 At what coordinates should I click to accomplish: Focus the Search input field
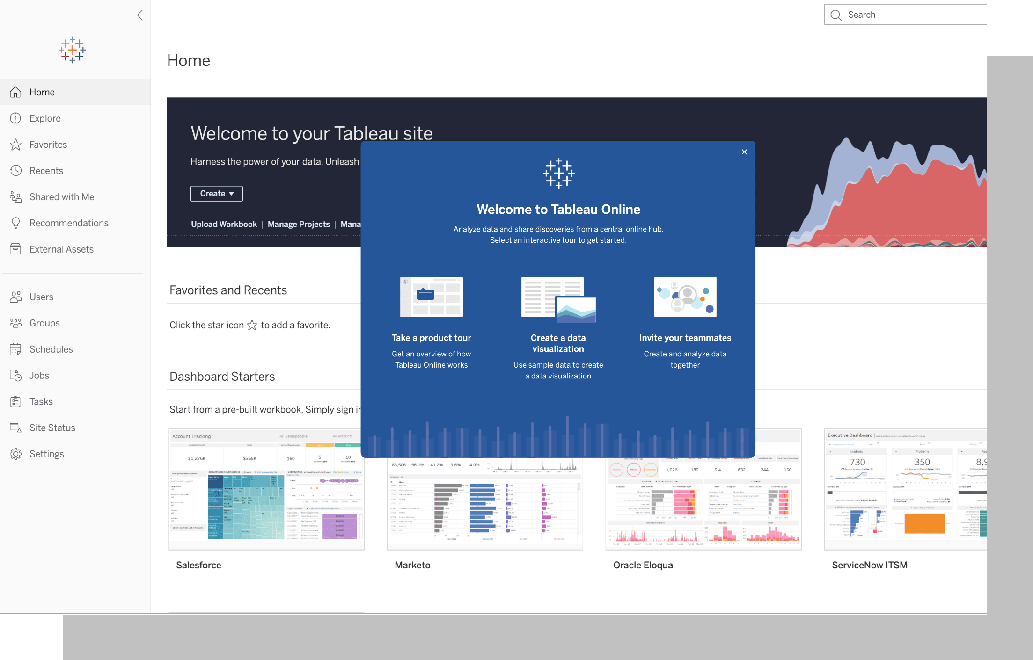point(905,15)
